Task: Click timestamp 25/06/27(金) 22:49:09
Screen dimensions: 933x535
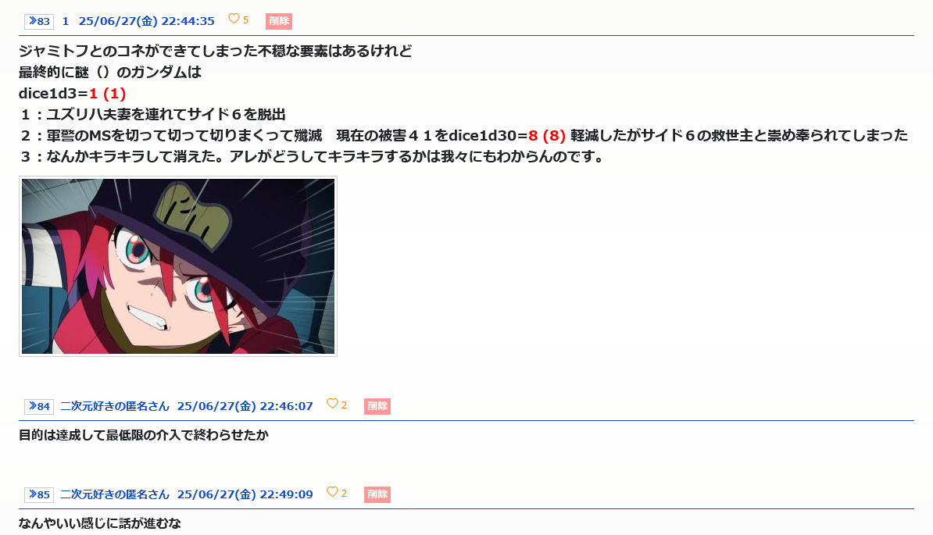Action: [x=245, y=494]
